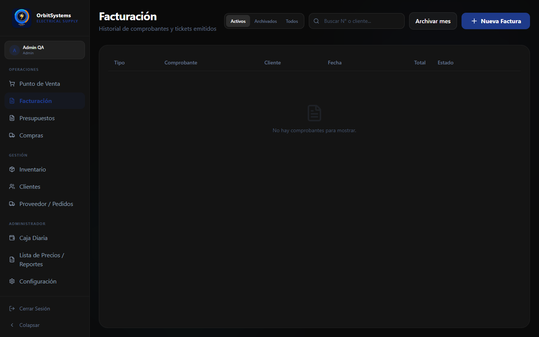Viewport: 539px width, 337px height.
Task: Click the Estado column header
Action: [x=445, y=63]
